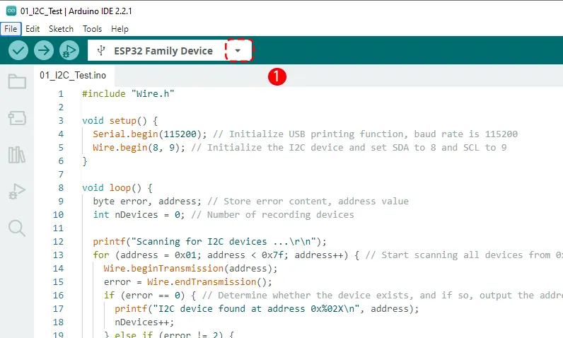Open the Search magnifier in the sidebar
The width and height of the screenshot is (563, 338).
pyautogui.click(x=17, y=228)
